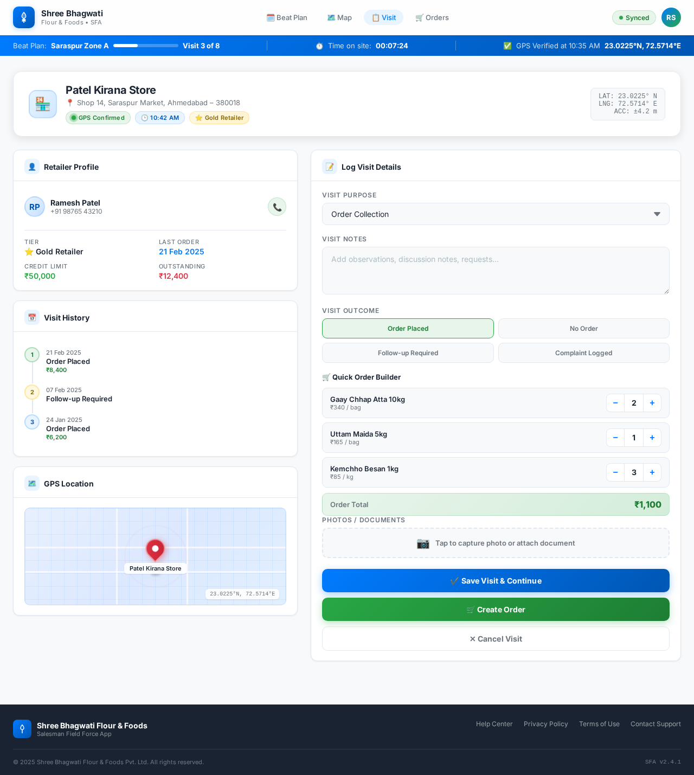Tap the camera photo capture area
The image size is (694, 775).
pyautogui.click(x=495, y=543)
